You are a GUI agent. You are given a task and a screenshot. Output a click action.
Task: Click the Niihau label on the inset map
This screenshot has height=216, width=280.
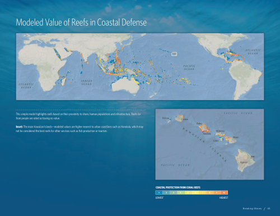click(x=166, y=118)
